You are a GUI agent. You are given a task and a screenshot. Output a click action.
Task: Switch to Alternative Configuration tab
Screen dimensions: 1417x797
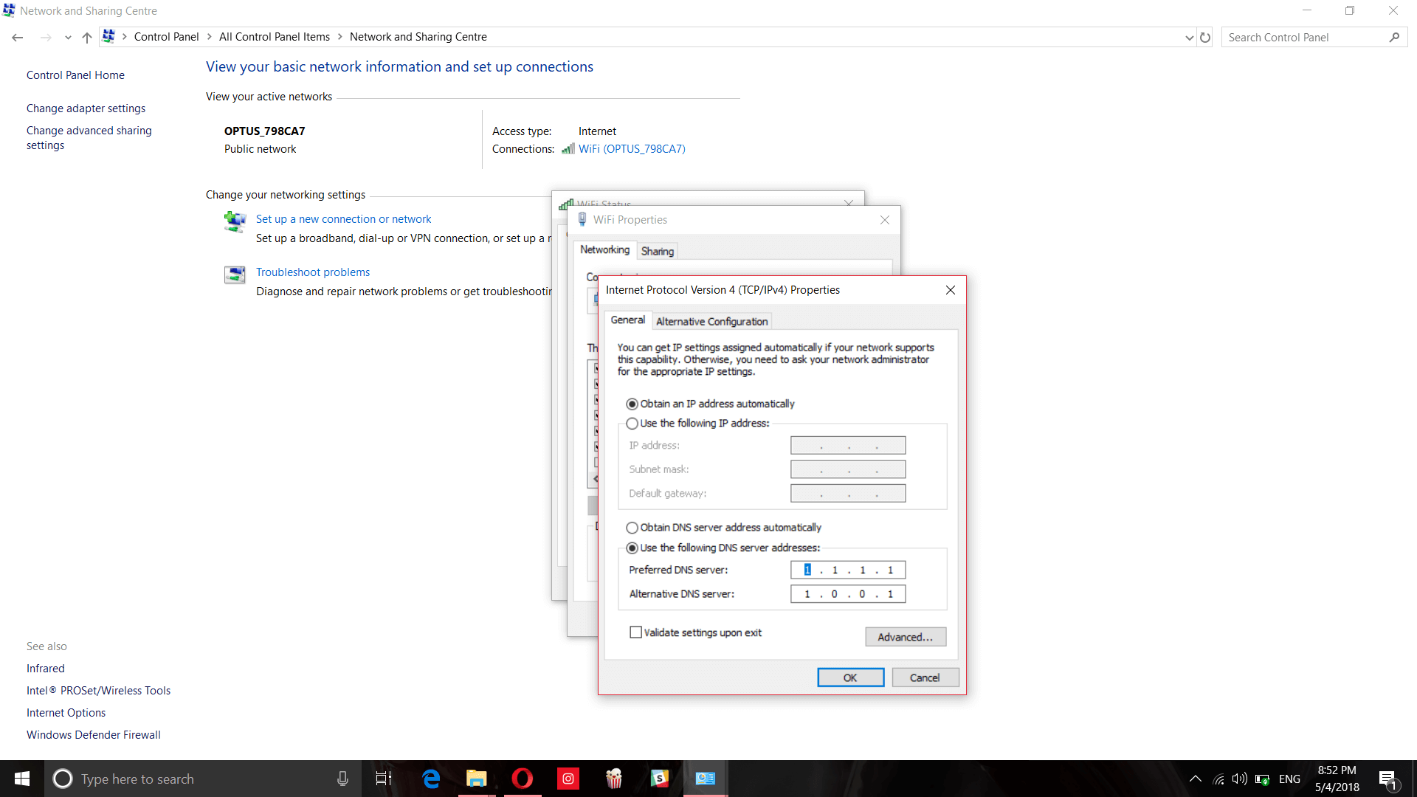711,322
